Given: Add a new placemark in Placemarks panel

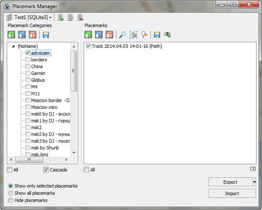Looking at the screenshot, I should click(88, 35).
